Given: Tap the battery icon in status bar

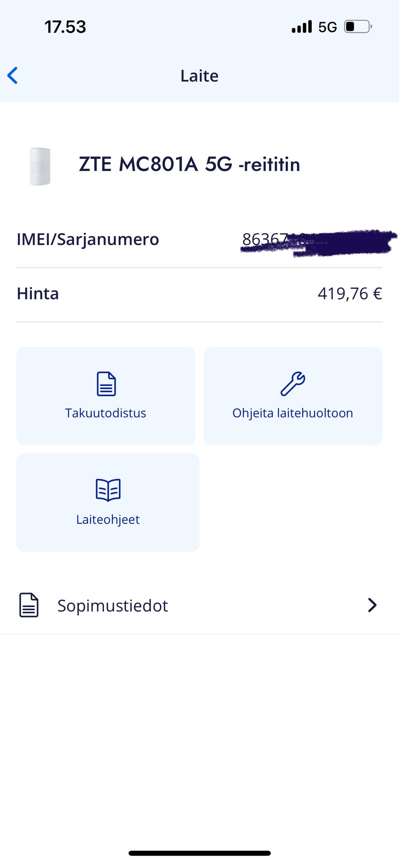Looking at the screenshot, I should [357, 27].
